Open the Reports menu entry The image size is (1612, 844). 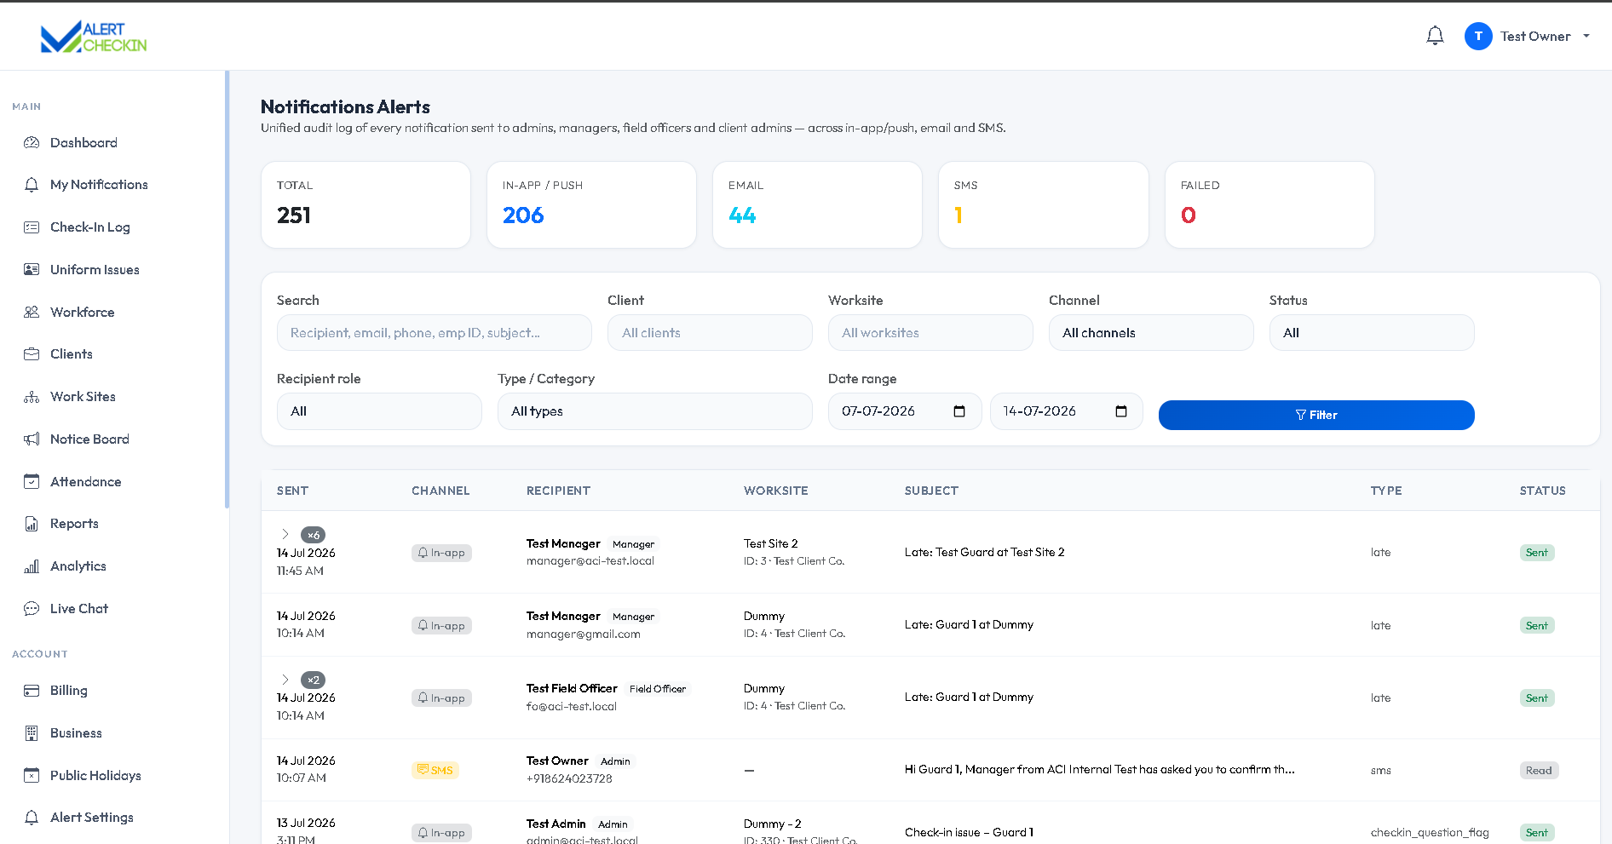(x=74, y=524)
